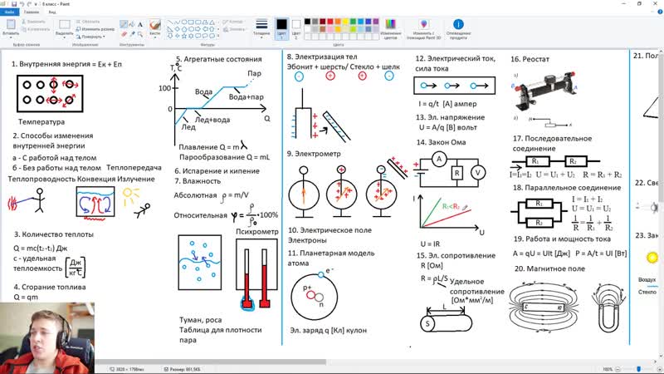This screenshot has width=664, height=374.
Task: Click the horizontal scrollbar below the canvas
Action: pyautogui.click(x=211, y=362)
